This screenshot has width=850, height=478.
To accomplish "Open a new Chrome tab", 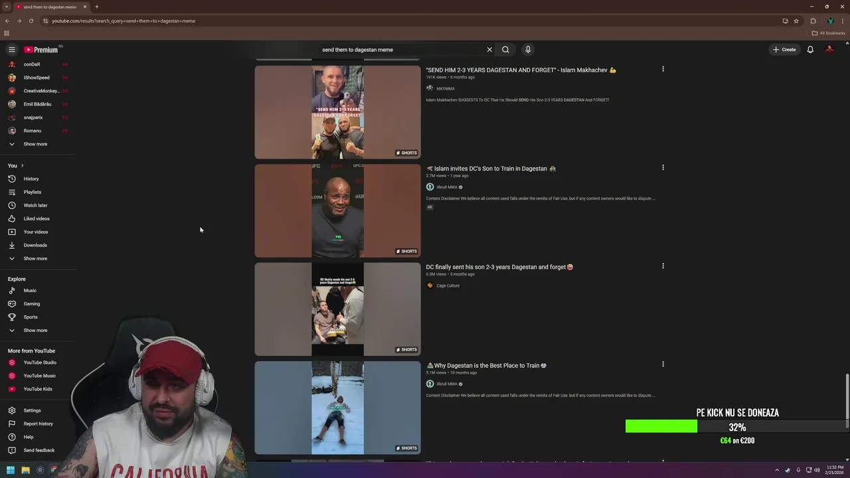I will (x=97, y=7).
